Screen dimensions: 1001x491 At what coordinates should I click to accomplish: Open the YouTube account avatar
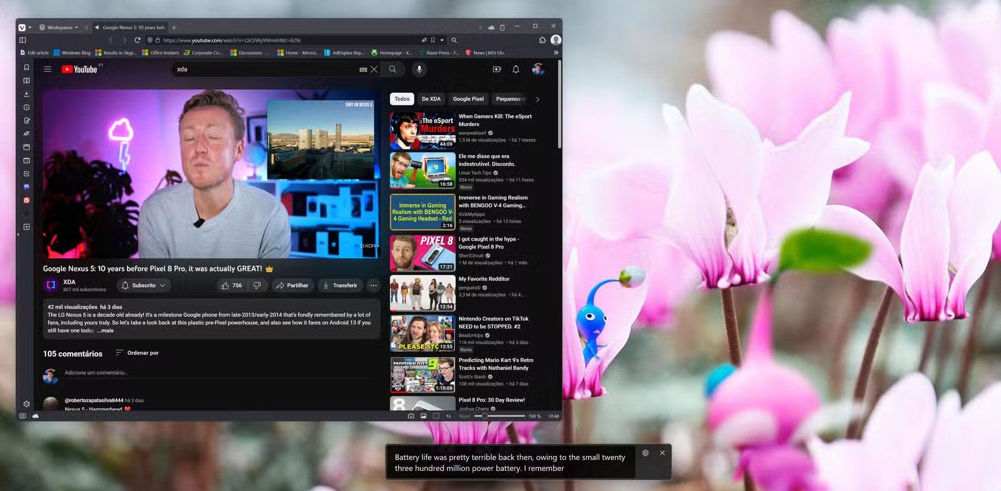pyautogui.click(x=538, y=69)
